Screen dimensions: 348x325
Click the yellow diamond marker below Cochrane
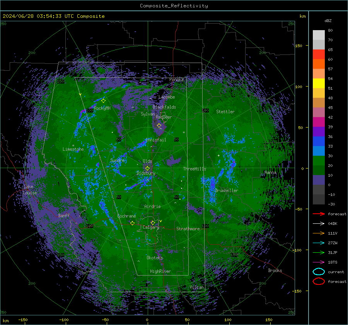point(132,223)
